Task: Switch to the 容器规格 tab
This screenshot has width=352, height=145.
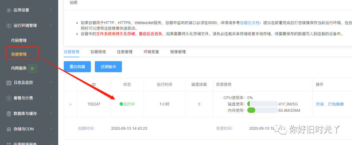Action: click(x=98, y=52)
